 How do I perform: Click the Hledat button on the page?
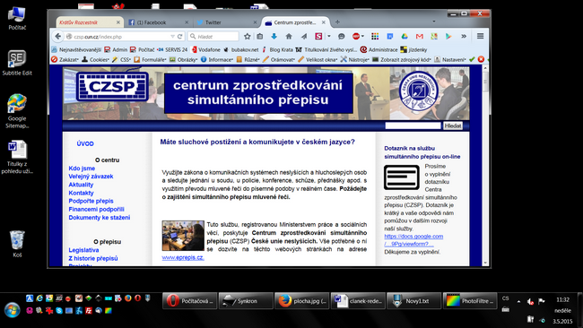pos(452,125)
